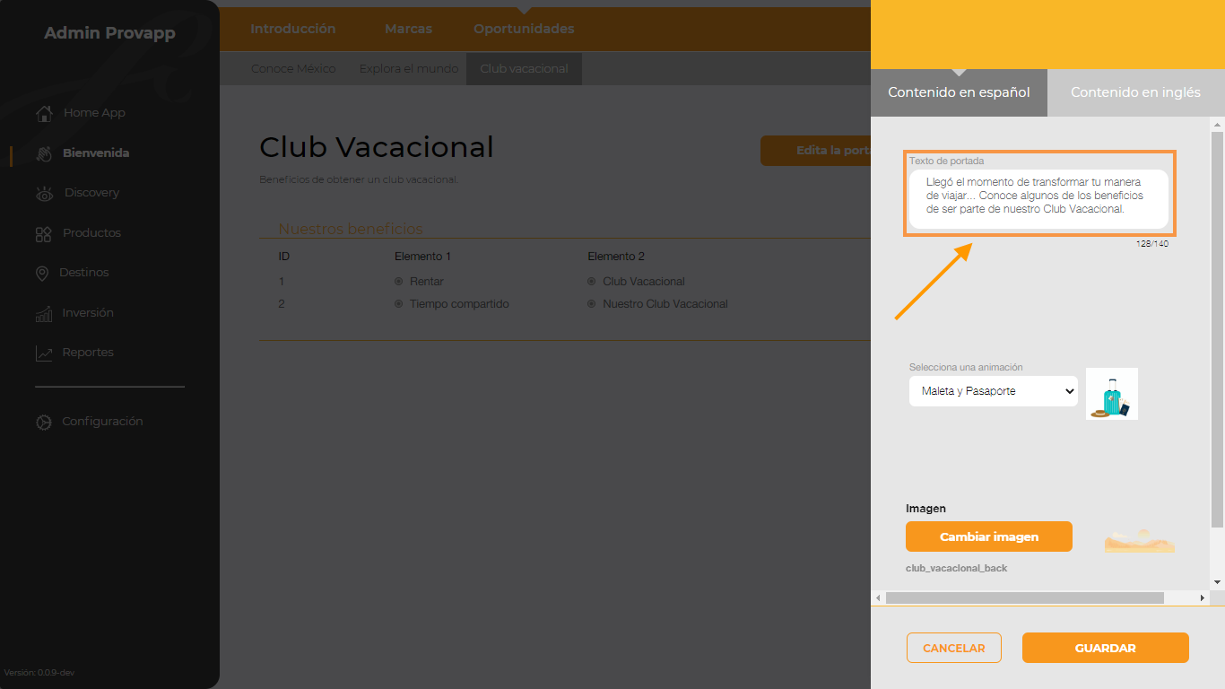Open the Oportunidades top menu
Screen dimensions: 1225x689
coord(524,29)
